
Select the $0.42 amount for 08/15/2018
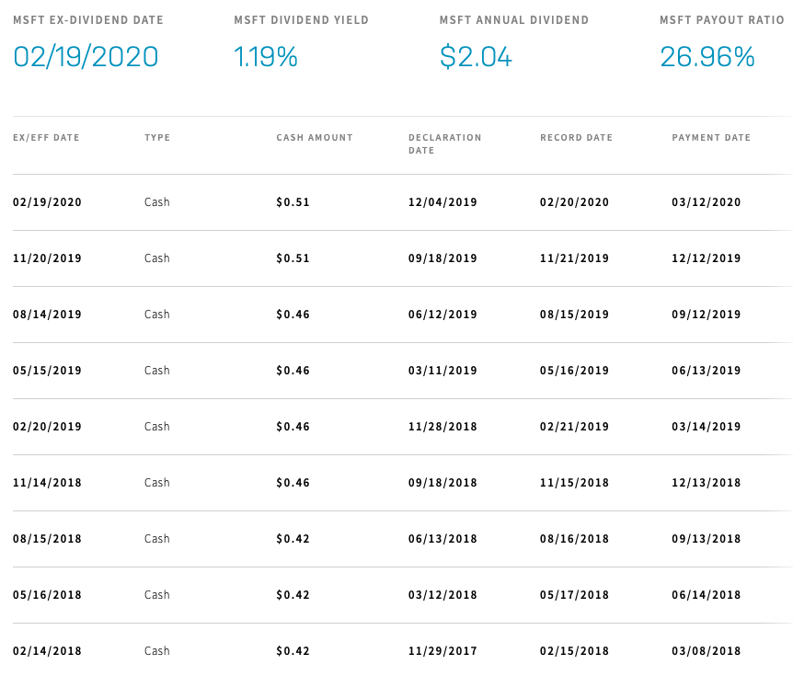pyautogui.click(x=293, y=539)
